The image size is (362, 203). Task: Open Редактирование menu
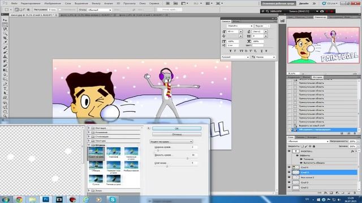click(31, 3)
